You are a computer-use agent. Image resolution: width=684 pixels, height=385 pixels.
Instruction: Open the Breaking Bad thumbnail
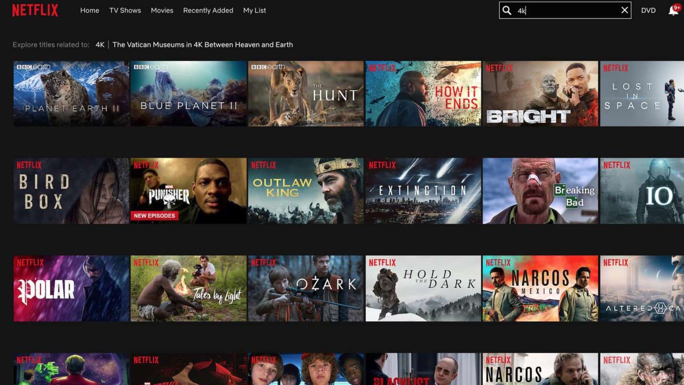(x=540, y=191)
